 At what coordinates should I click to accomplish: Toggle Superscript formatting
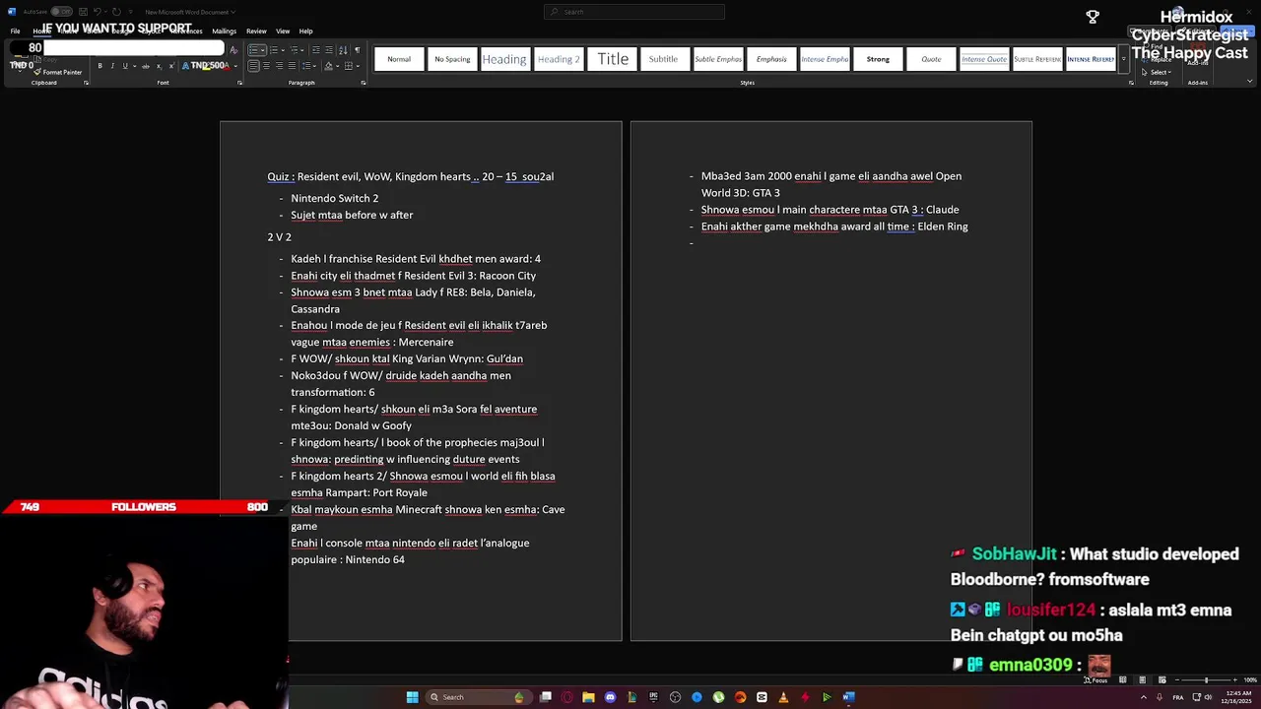point(171,66)
